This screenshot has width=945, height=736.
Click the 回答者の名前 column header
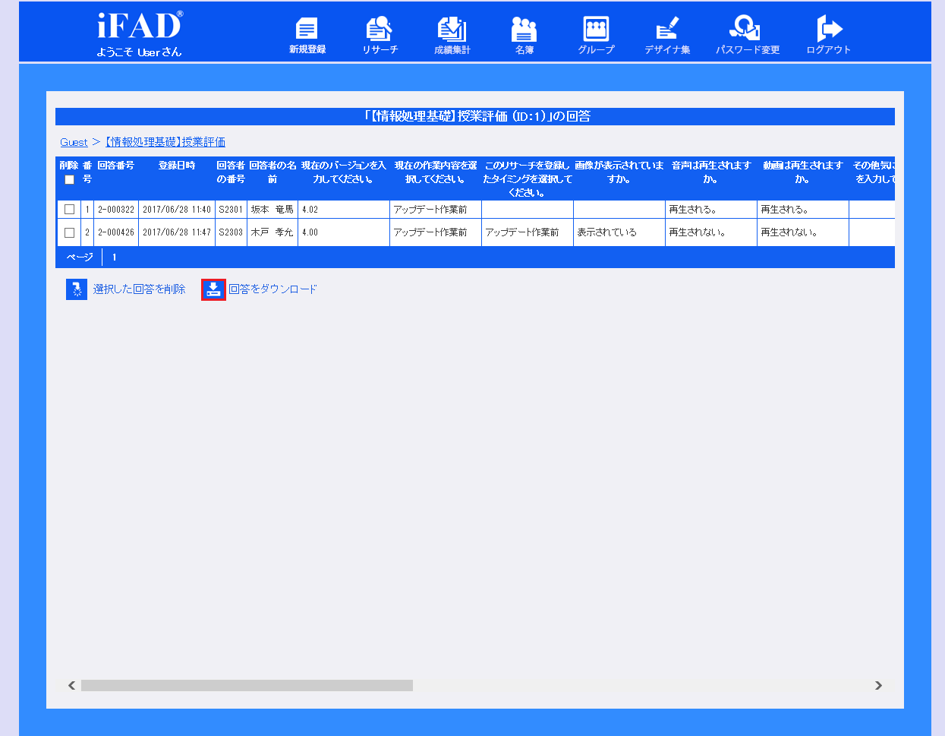tap(272, 172)
